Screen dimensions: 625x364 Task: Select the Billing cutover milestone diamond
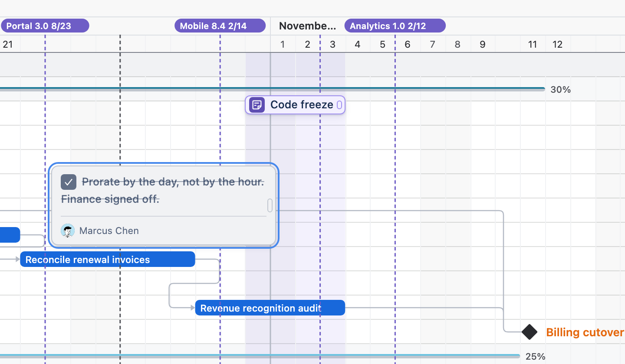pyautogui.click(x=530, y=332)
